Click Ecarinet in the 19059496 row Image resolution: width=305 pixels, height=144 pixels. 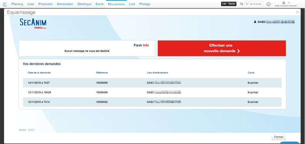tap(253, 92)
